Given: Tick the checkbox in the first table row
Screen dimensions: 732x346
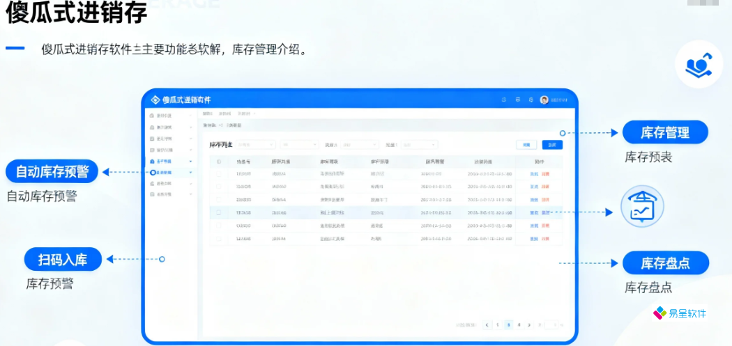Looking at the screenshot, I should 218,174.
